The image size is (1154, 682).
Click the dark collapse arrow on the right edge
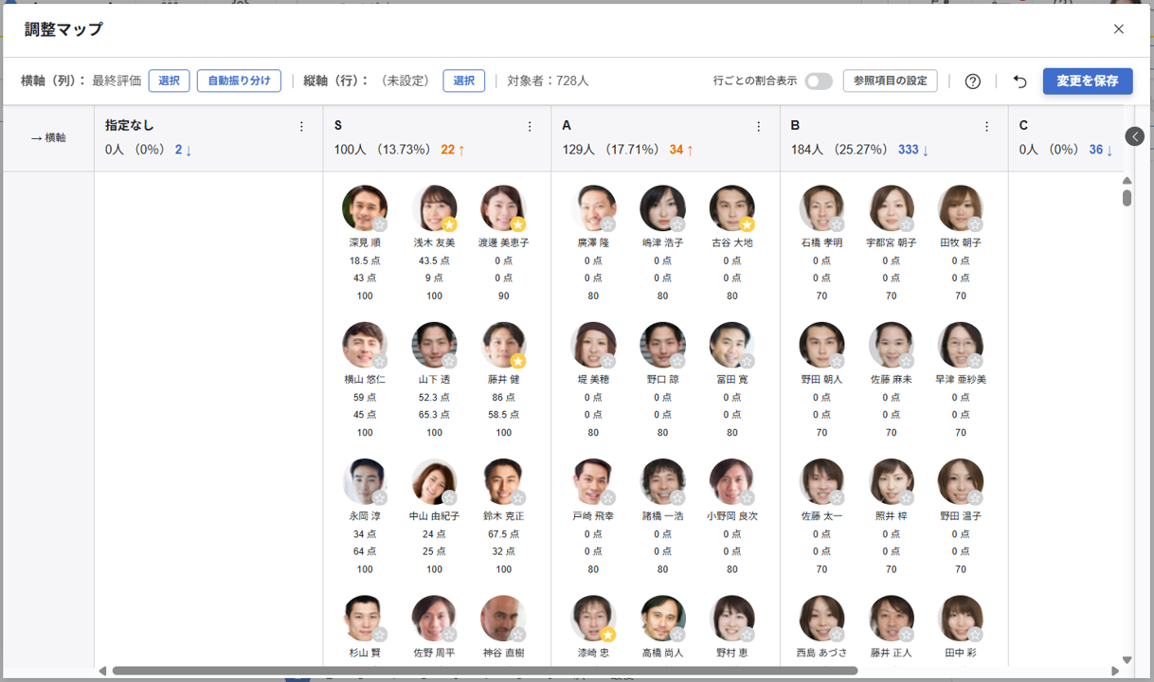(1134, 135)
